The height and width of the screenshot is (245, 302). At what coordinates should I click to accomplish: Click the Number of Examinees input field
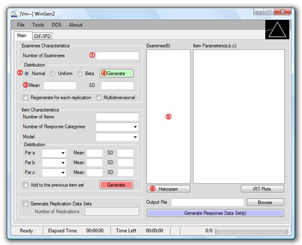click(117, 56)
